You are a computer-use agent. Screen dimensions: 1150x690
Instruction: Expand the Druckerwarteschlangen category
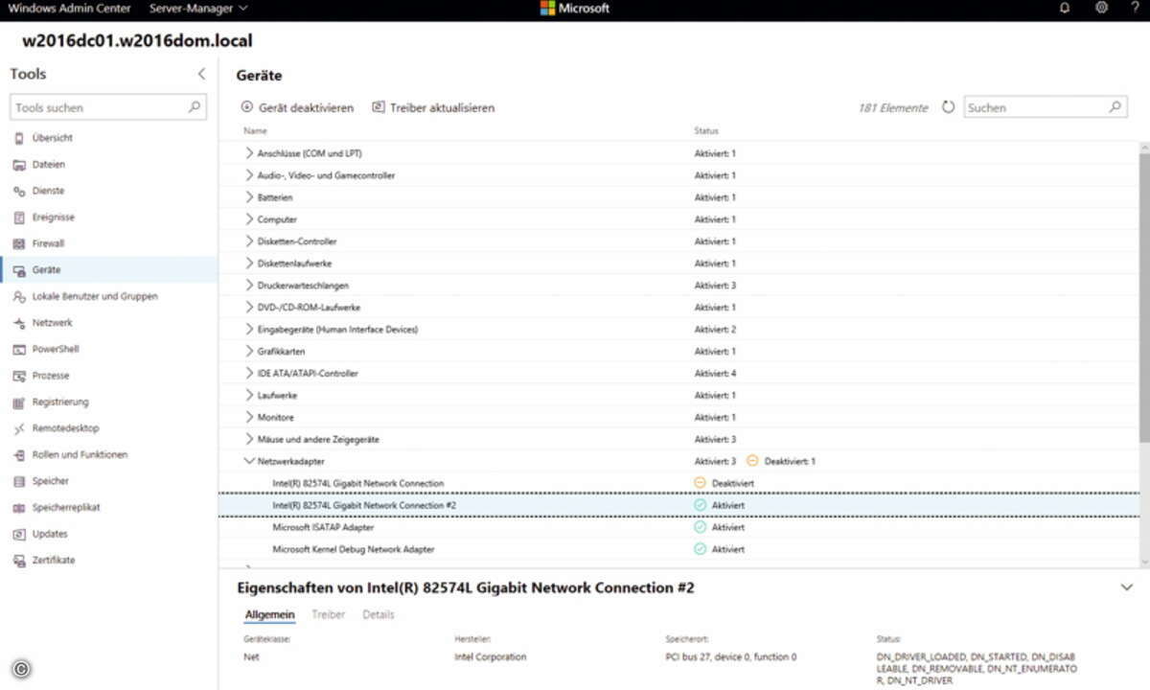(x=249, y=286)
